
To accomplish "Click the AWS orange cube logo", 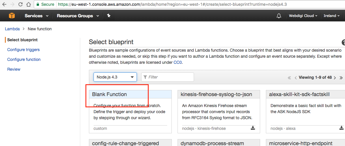I will 12,16.
